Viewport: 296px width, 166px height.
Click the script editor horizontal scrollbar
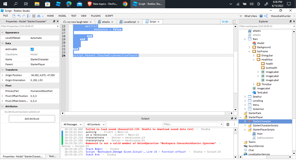(x=147, y=113)
